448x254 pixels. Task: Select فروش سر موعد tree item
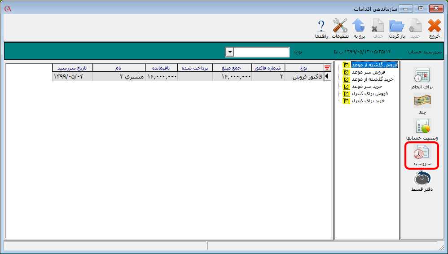point(369,72)
